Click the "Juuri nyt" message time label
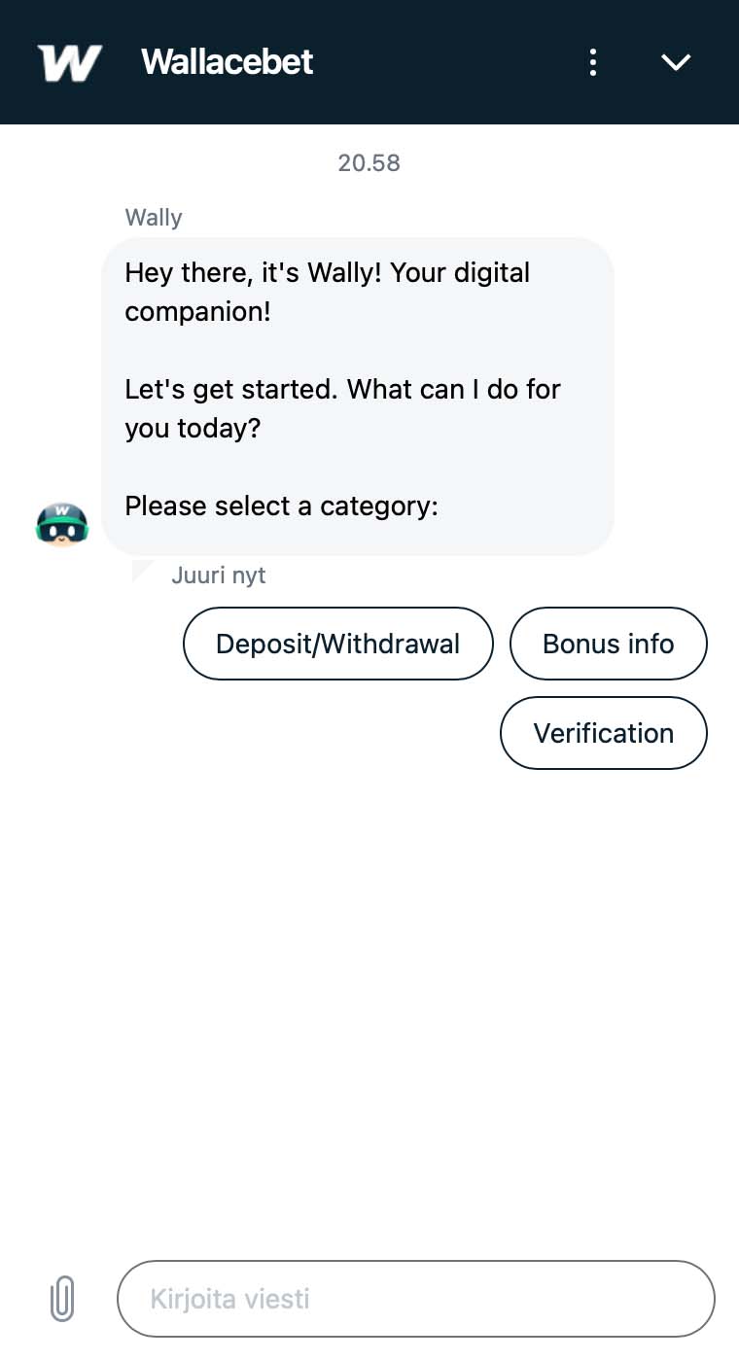739x1361 pixels. (x=218, y=576)
